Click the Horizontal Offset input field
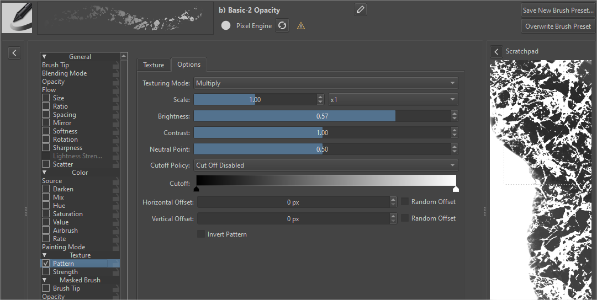597x300 pixels. click(293, 202)
